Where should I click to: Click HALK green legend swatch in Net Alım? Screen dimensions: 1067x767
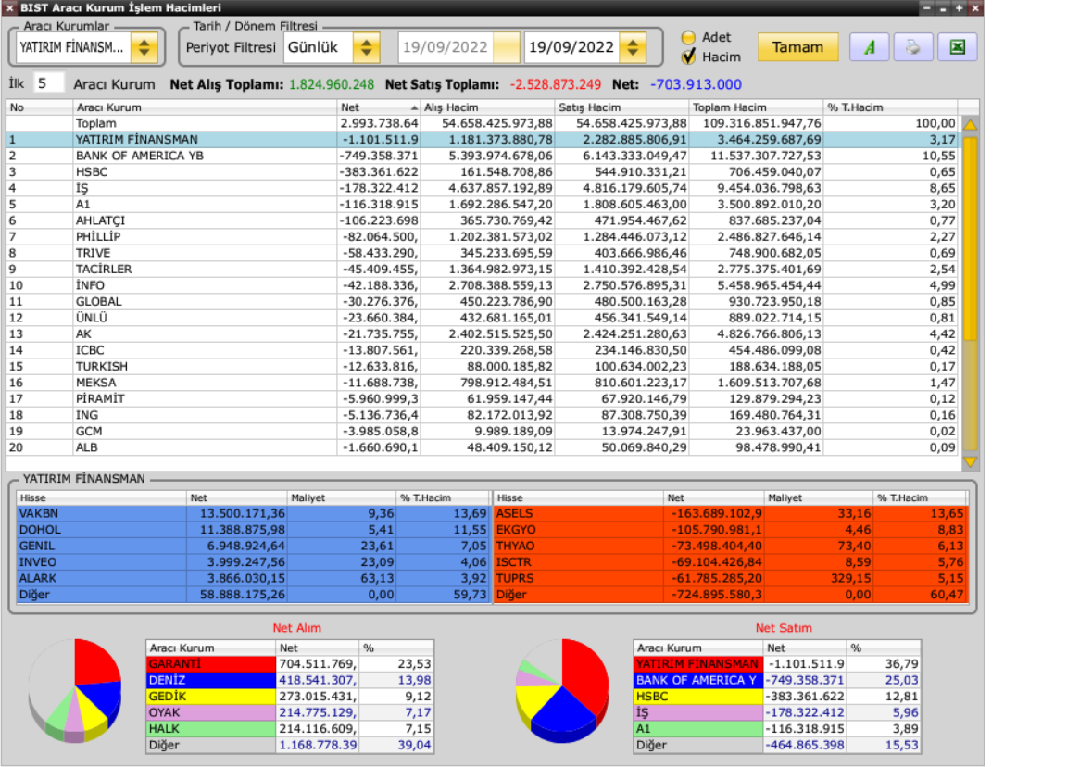point(211,729)
